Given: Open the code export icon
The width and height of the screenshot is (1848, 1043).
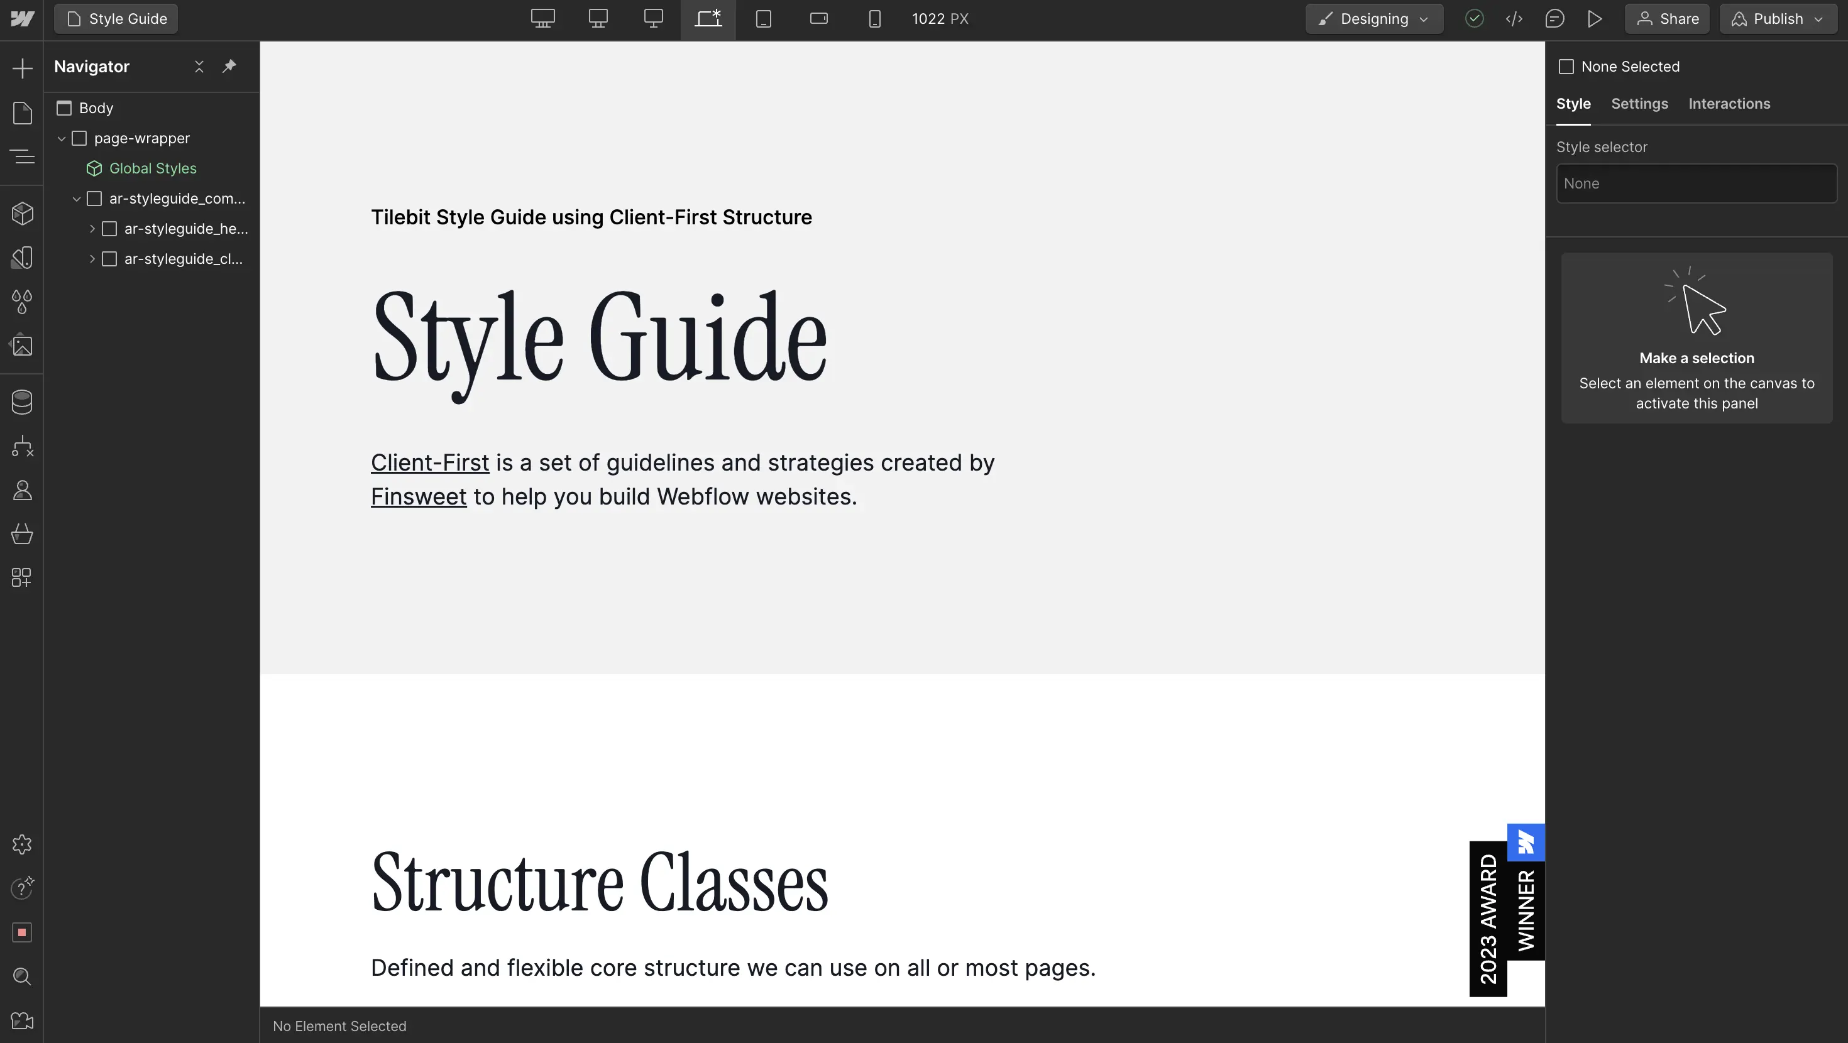Looking at the screenshot, I should click(x=1514, y=19).
